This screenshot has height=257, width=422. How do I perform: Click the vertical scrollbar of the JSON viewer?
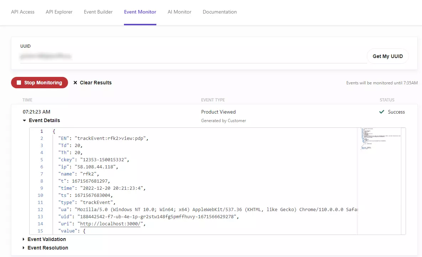pyautogui.click(x=403, y=181)
